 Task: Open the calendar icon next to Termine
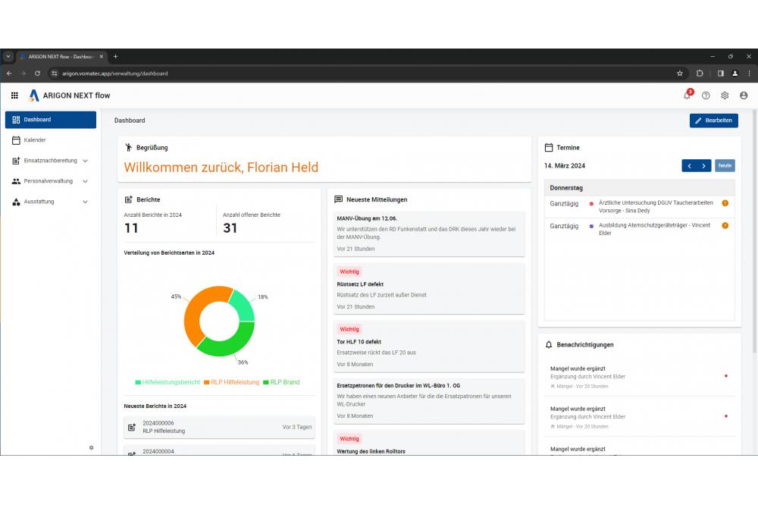coord(550,147)
